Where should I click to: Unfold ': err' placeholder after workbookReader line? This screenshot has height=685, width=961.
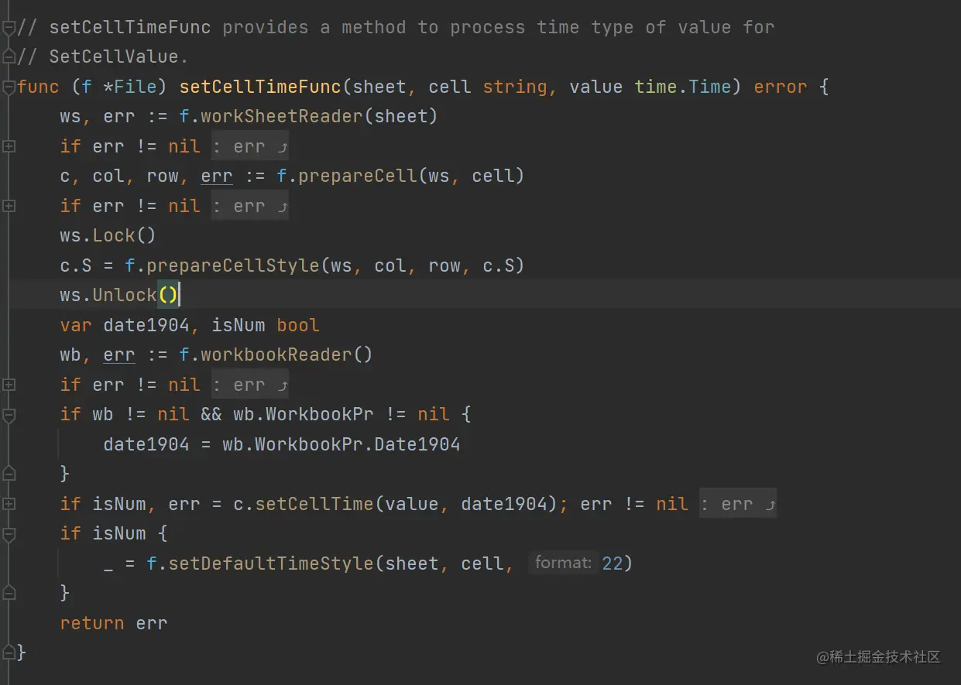coord(250,385)
